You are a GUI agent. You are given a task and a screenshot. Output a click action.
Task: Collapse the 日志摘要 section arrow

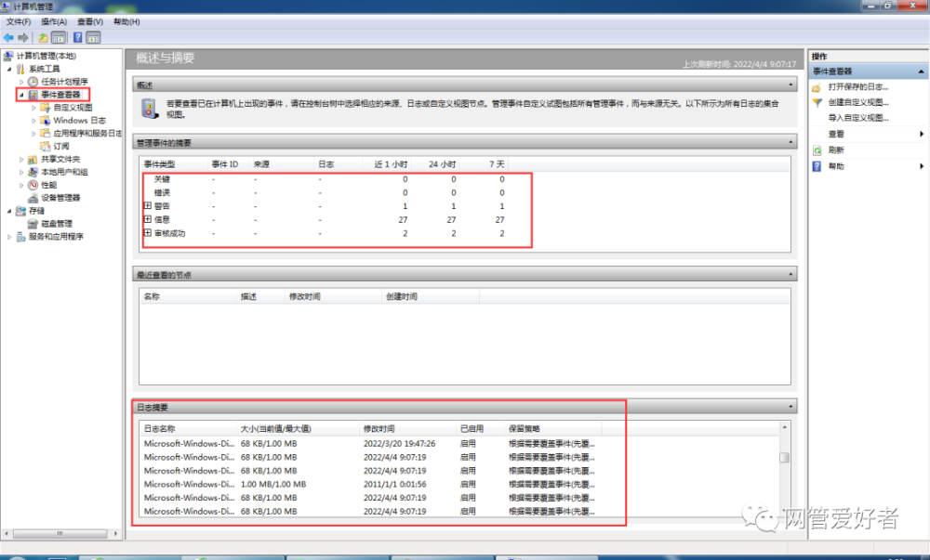click(790, 407)
